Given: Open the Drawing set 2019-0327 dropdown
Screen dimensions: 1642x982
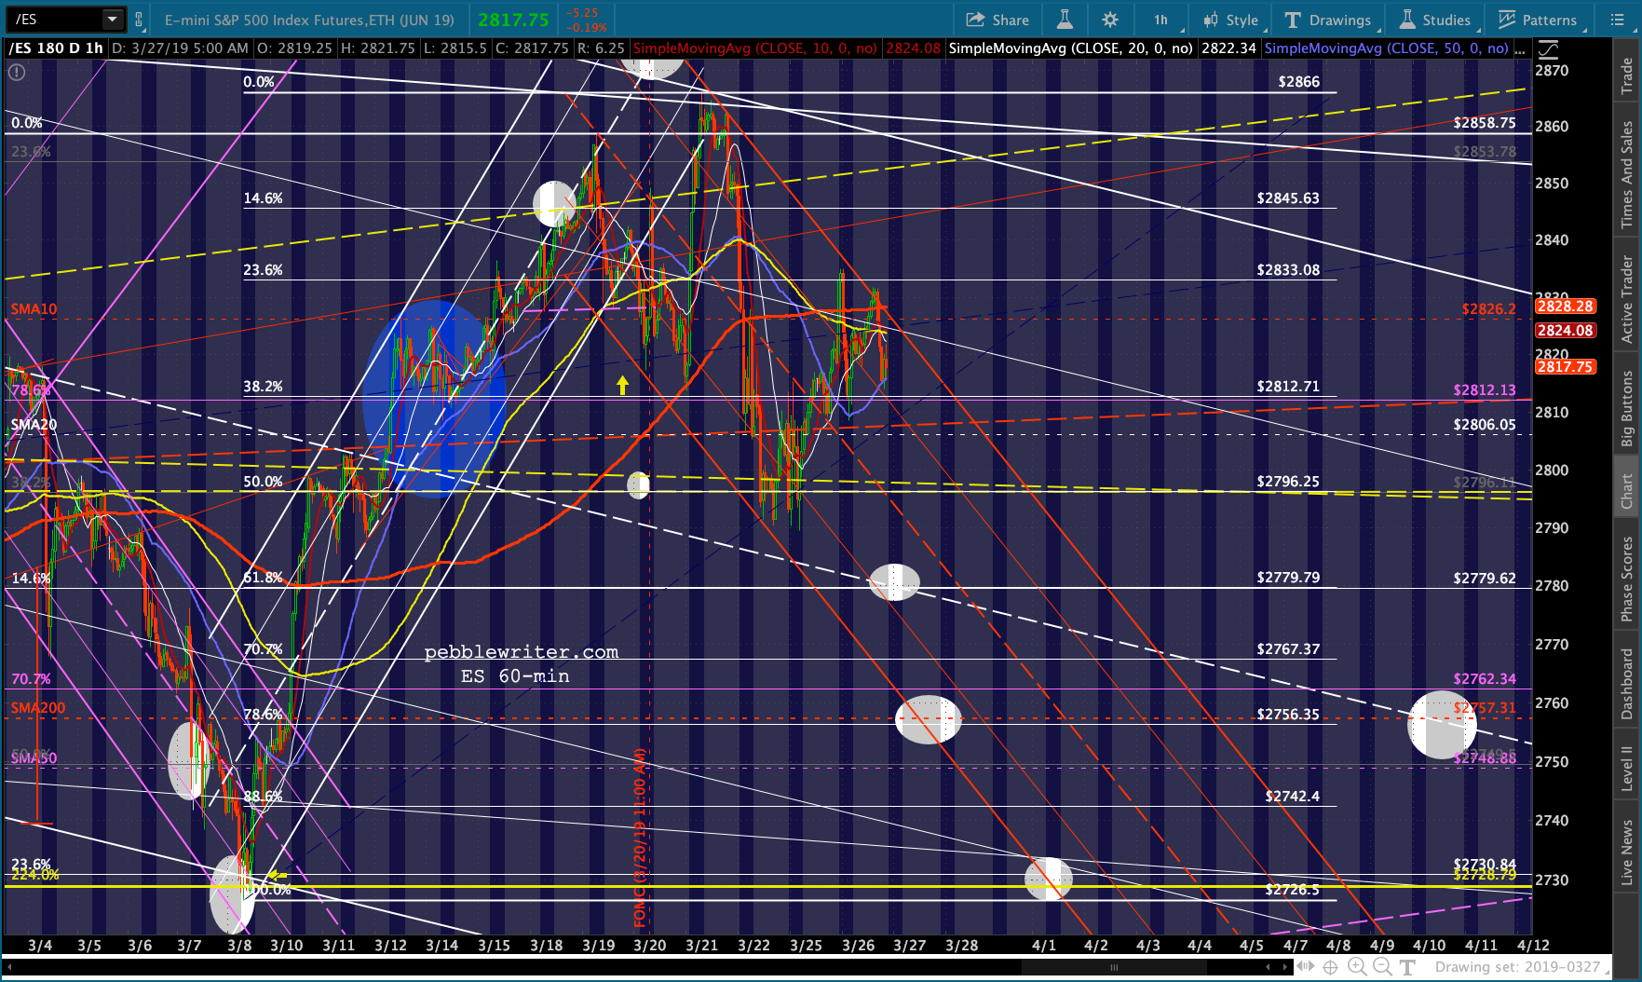Looking at the screenshot, I should pos(1522,967).
